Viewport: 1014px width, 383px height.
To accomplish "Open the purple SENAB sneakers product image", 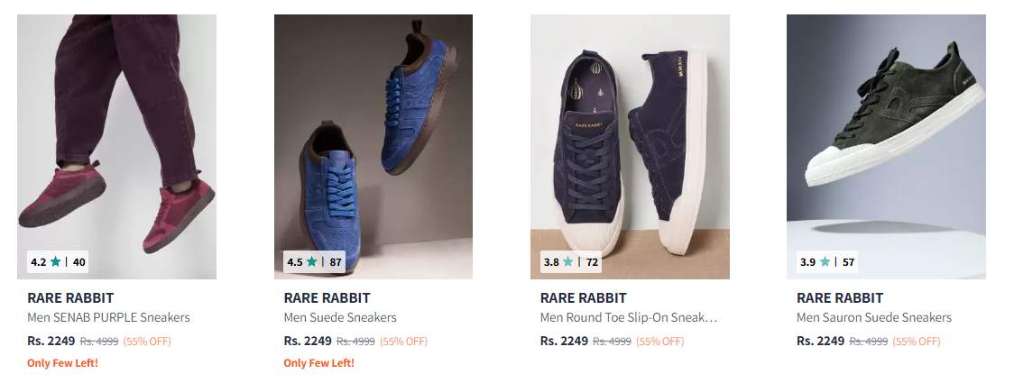I will (116, 135).
